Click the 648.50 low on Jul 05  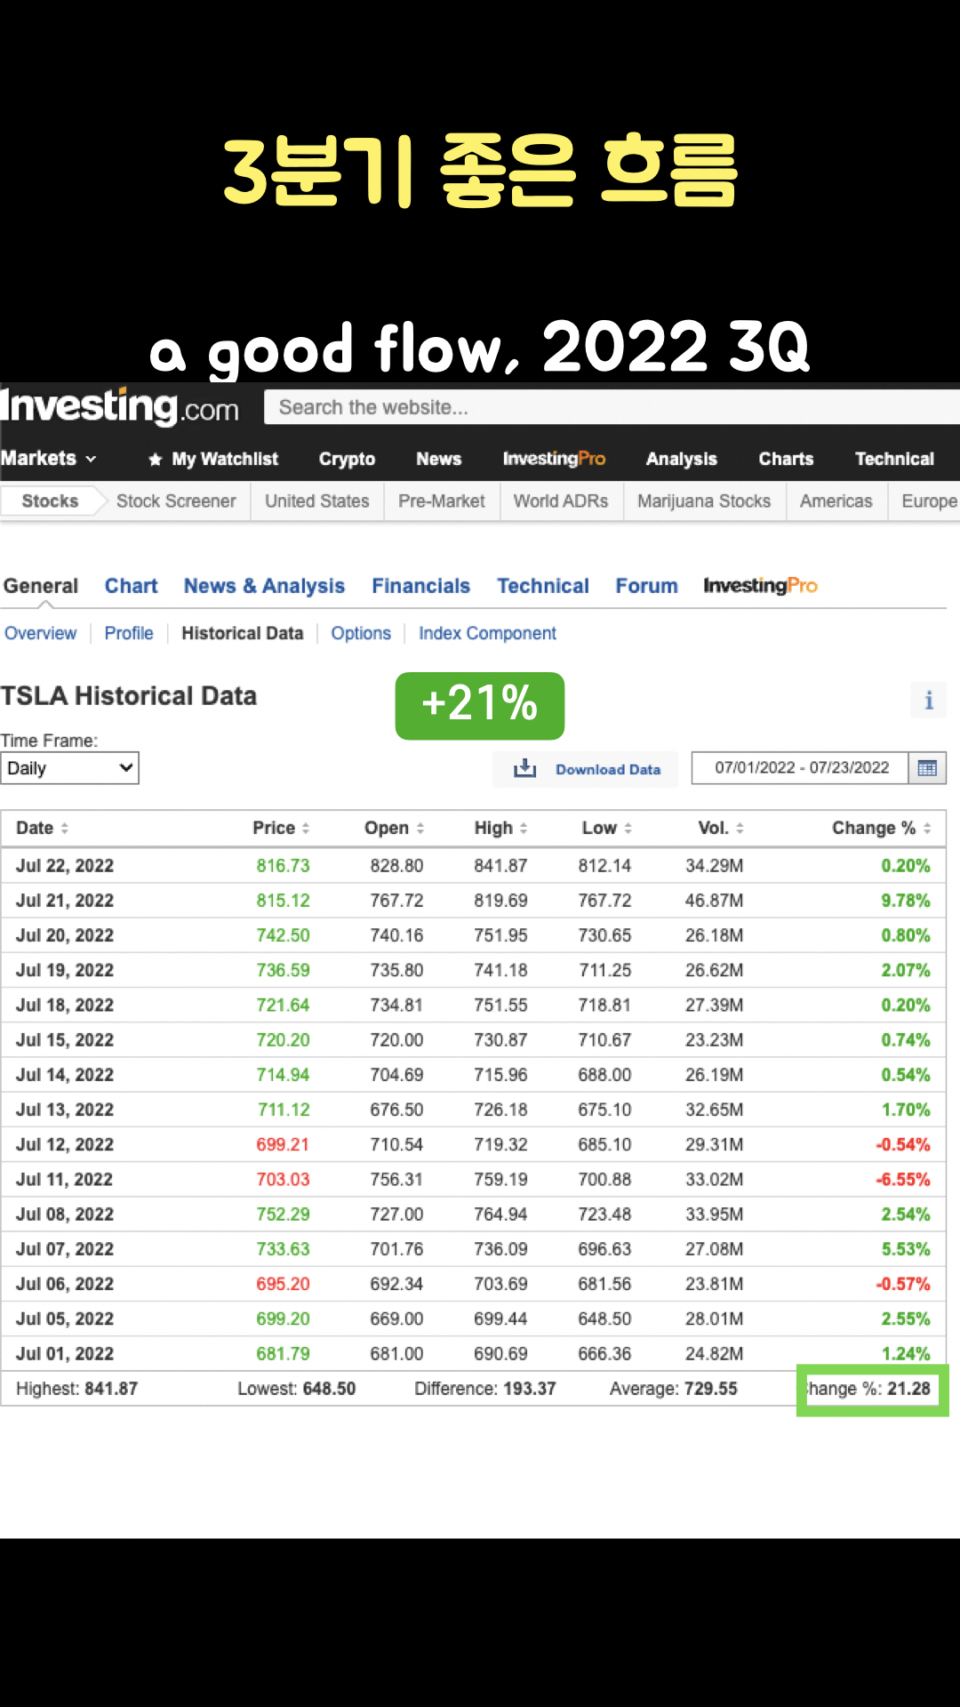604,1319
